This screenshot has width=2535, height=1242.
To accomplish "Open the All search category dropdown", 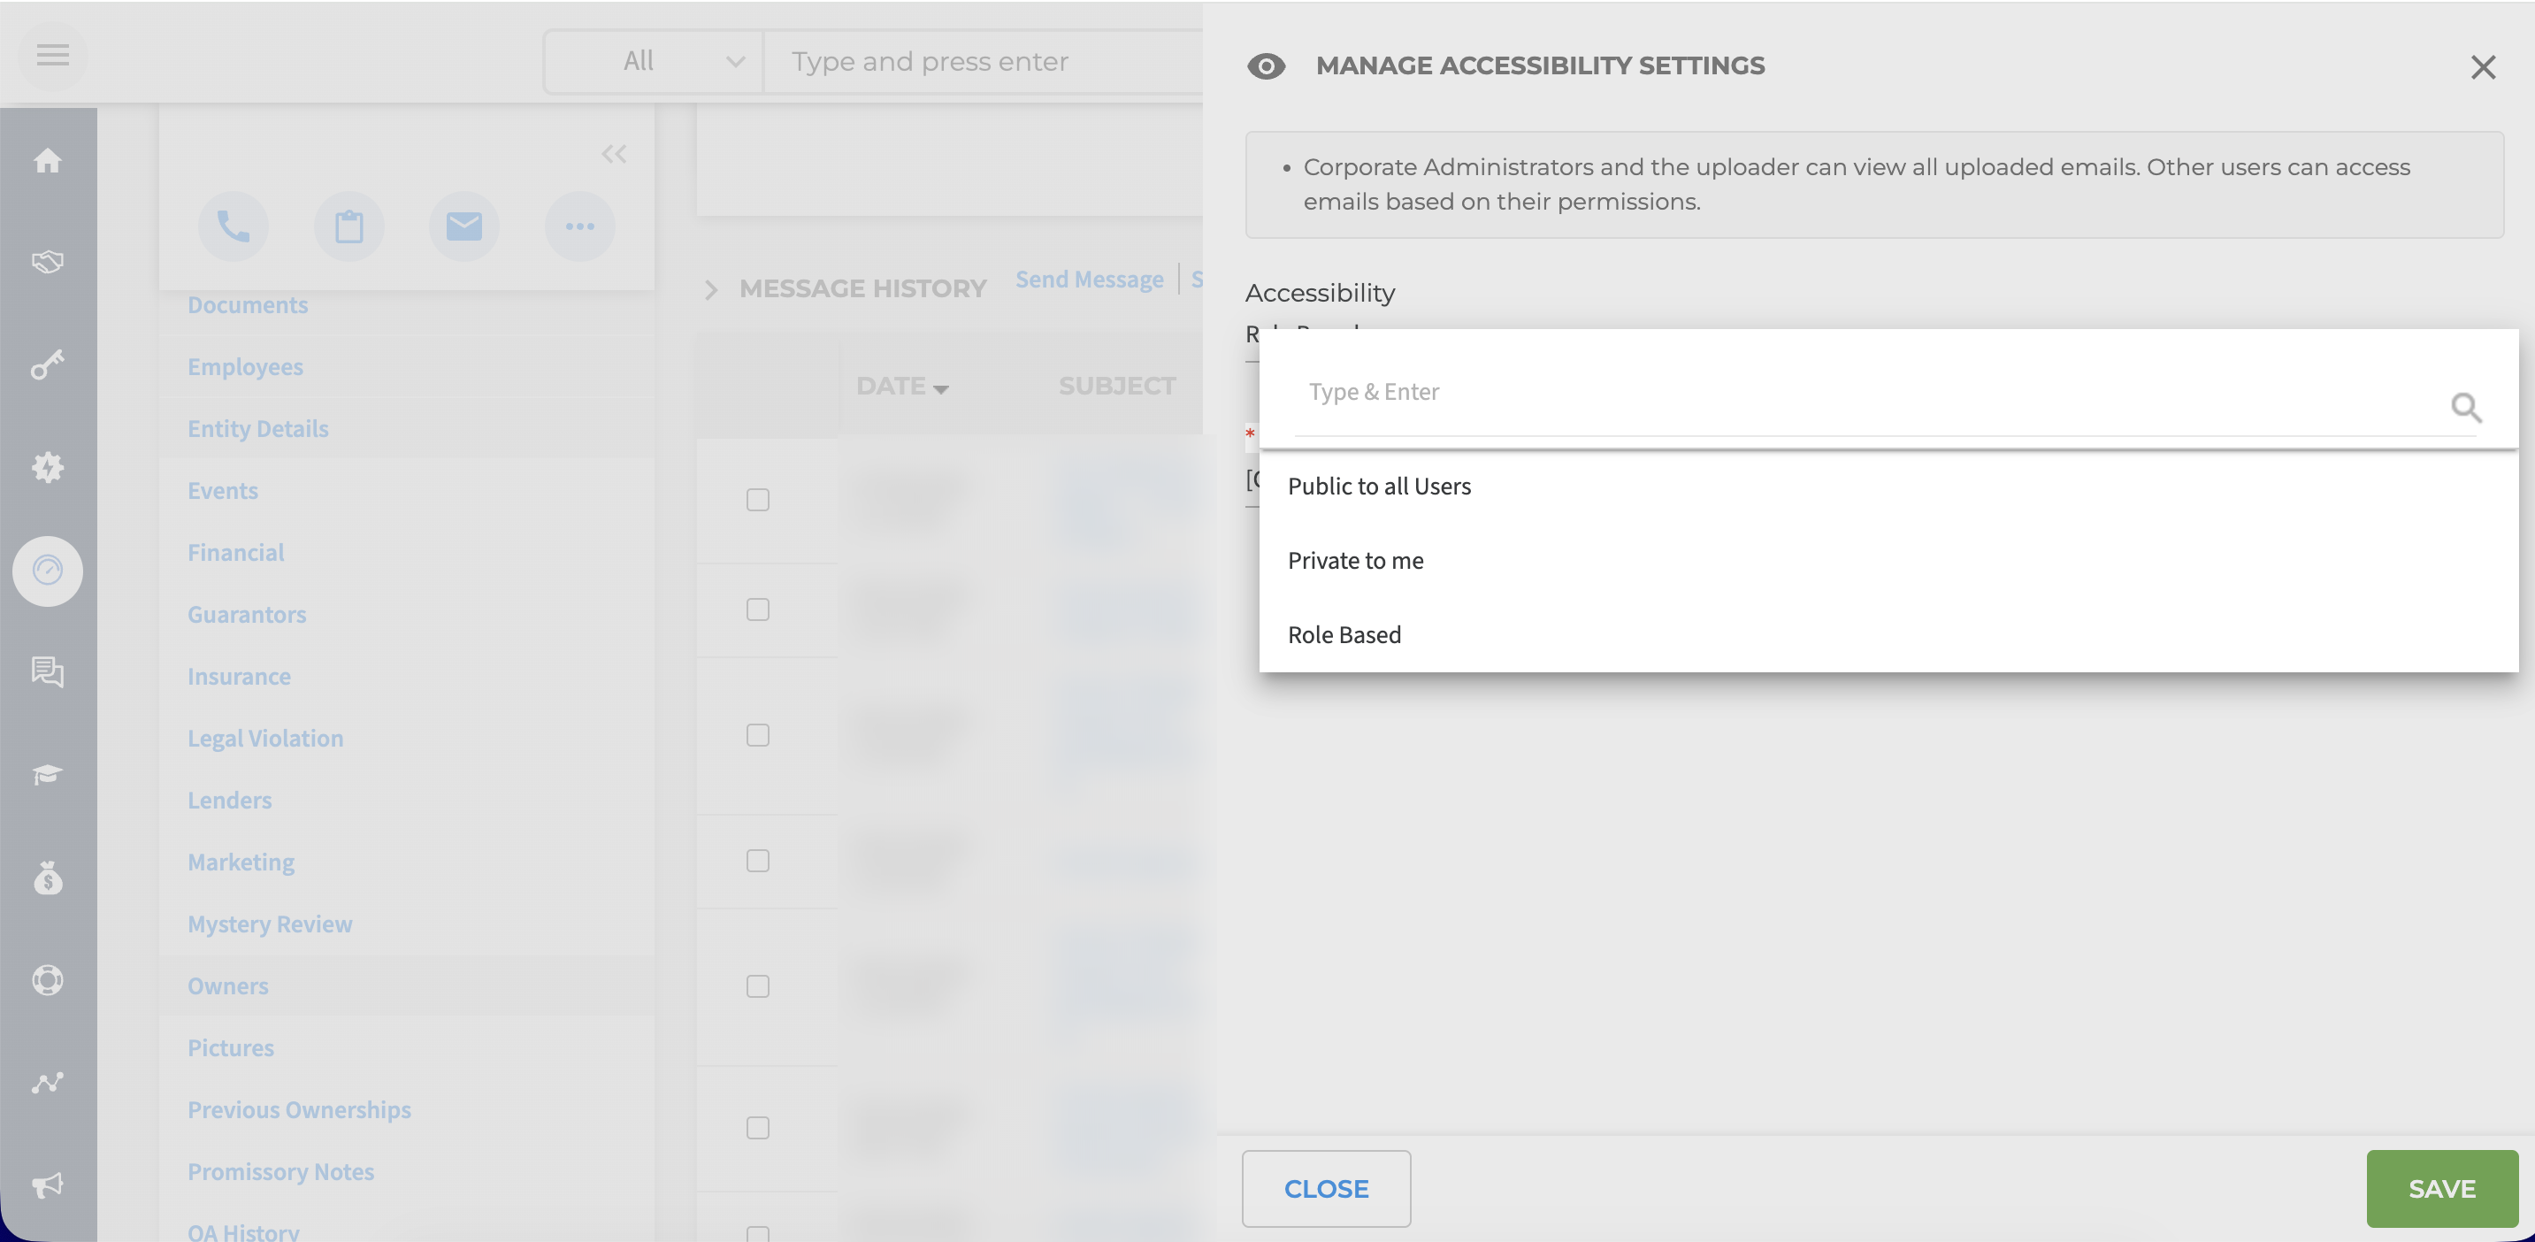I will (655, 61).
